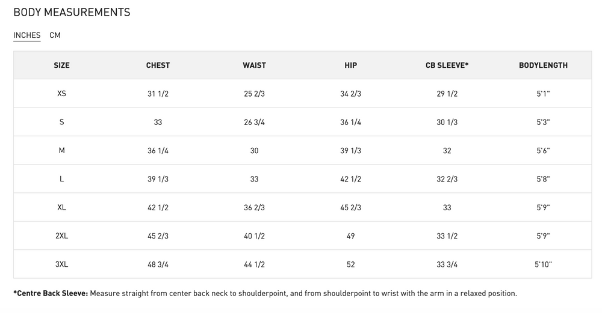Select the M size row label

click(x=61, y=150)
